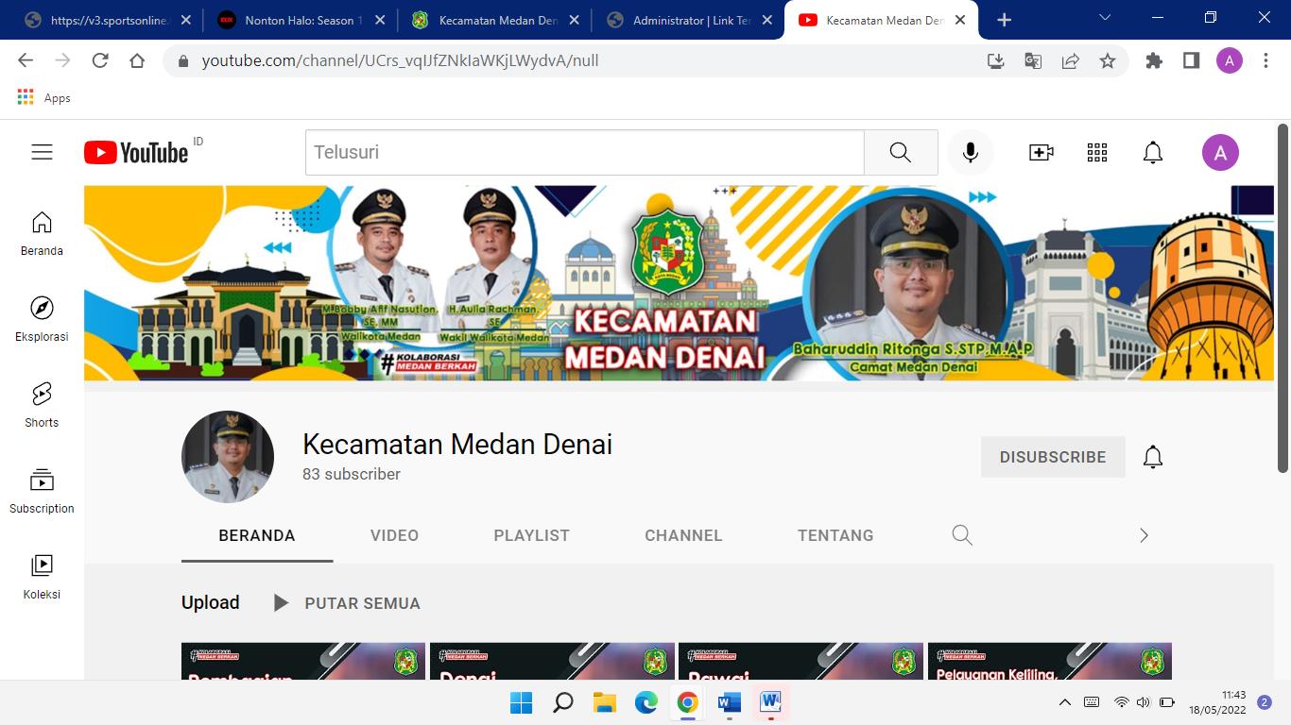Viewport: 1291px width, 725px height.
Task: Click translate page icon in address bar
Action: [1033, 60]
